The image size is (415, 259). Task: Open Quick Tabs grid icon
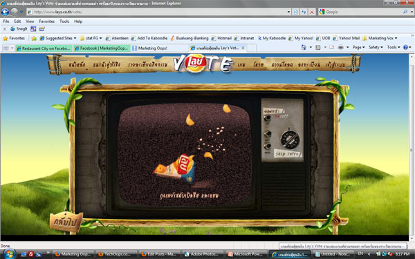[x=6, y=48]
